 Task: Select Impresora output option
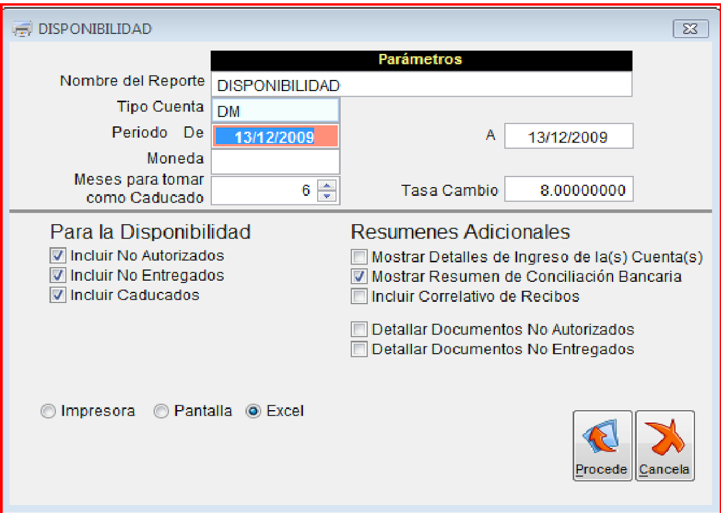(x=48, y=411)
